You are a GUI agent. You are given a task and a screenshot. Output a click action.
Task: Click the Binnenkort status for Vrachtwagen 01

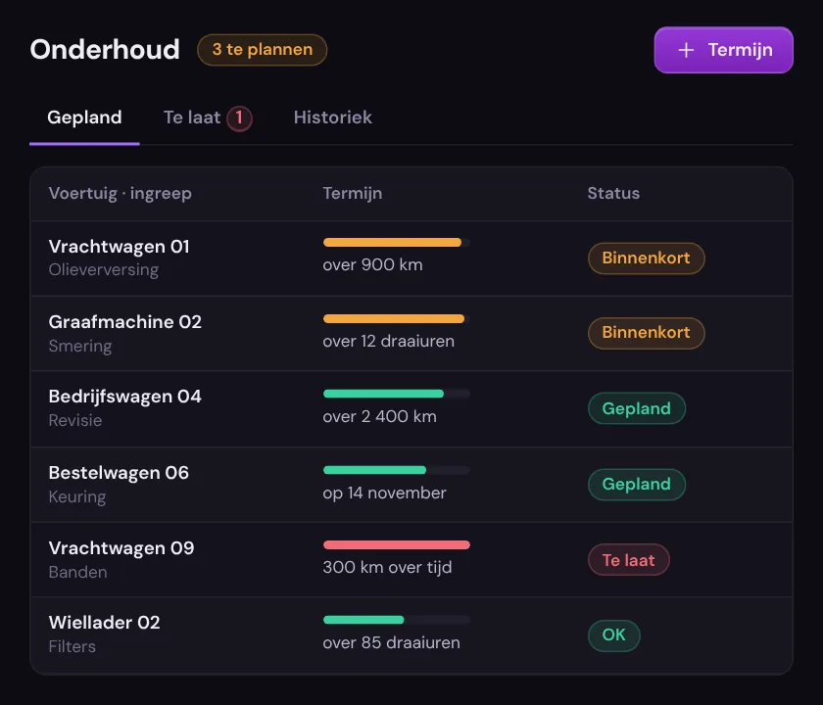tap(646, 258)
